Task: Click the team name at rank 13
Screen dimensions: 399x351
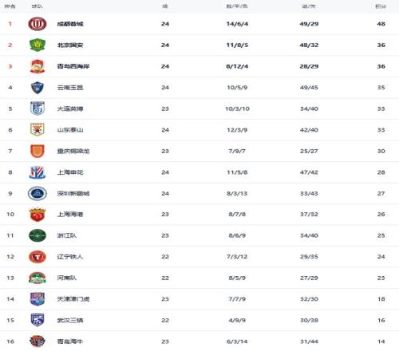Action: (67, 278)
